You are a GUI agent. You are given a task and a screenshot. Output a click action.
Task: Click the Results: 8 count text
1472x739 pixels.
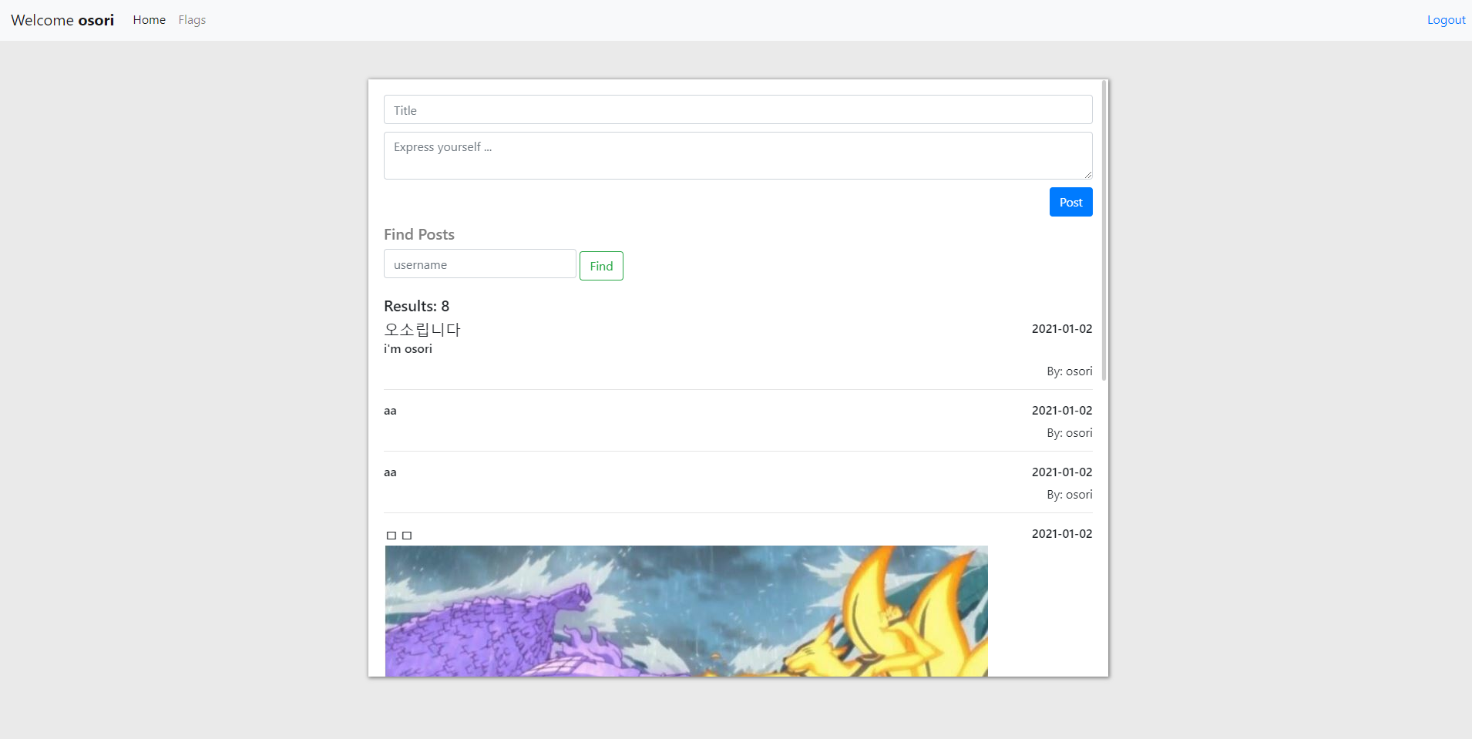point(416,306)
